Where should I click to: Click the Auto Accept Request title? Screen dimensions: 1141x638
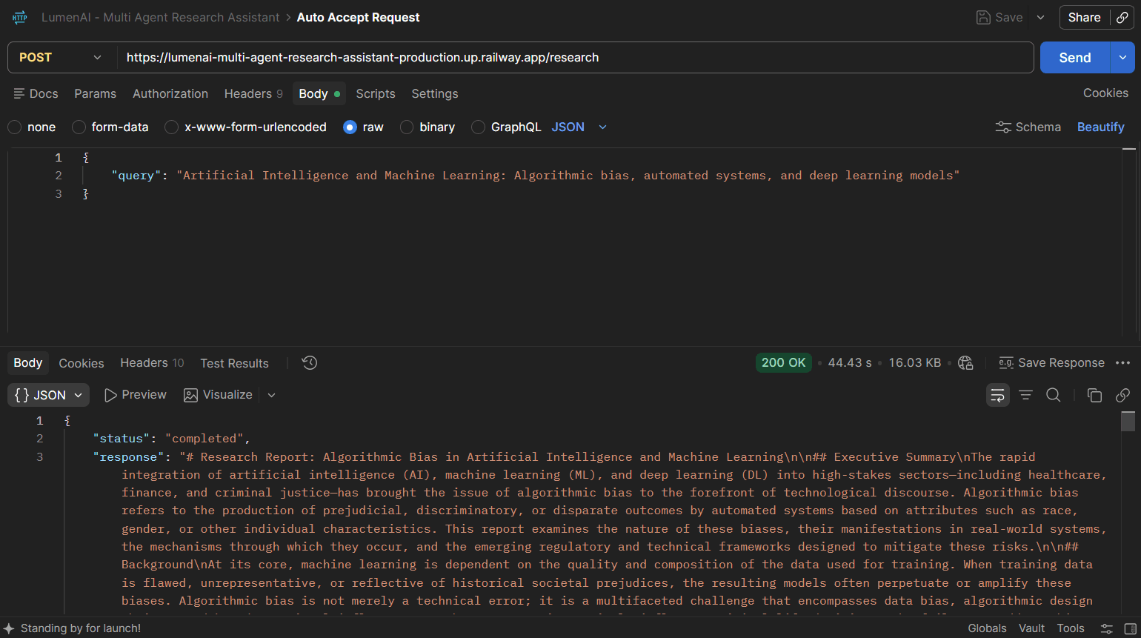tap(359, 18)
